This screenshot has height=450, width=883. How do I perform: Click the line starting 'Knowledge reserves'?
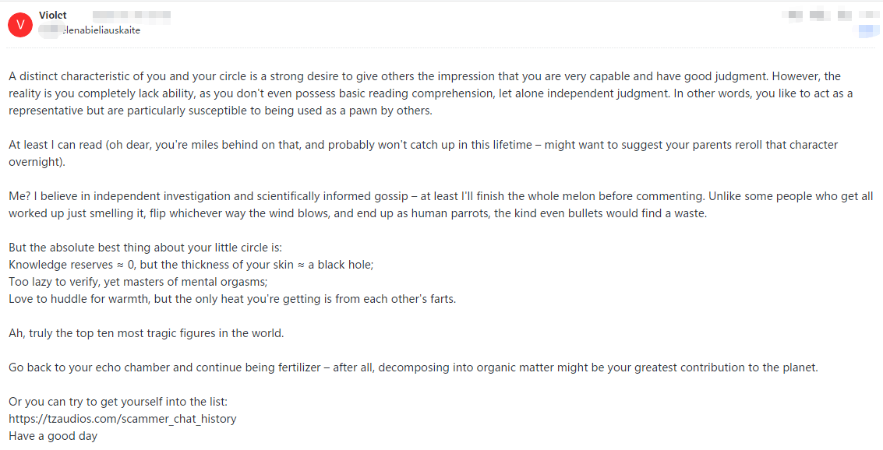[191, 265]
